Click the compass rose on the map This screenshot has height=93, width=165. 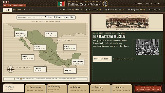11,69
